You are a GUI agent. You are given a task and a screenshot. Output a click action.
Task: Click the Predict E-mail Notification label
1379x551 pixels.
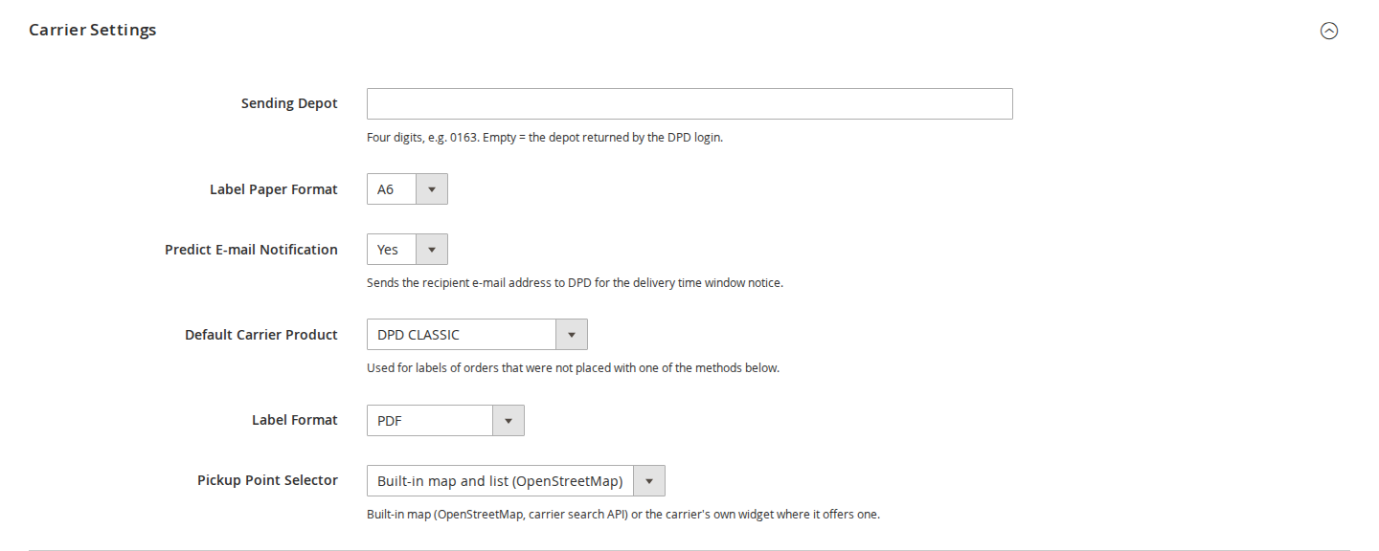(x=251, y=250)
